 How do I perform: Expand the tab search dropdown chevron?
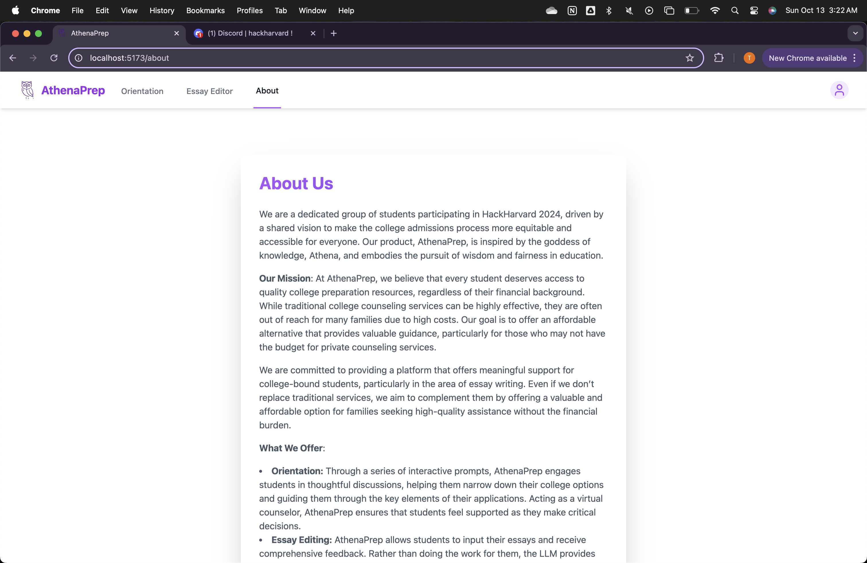(855, 33)
